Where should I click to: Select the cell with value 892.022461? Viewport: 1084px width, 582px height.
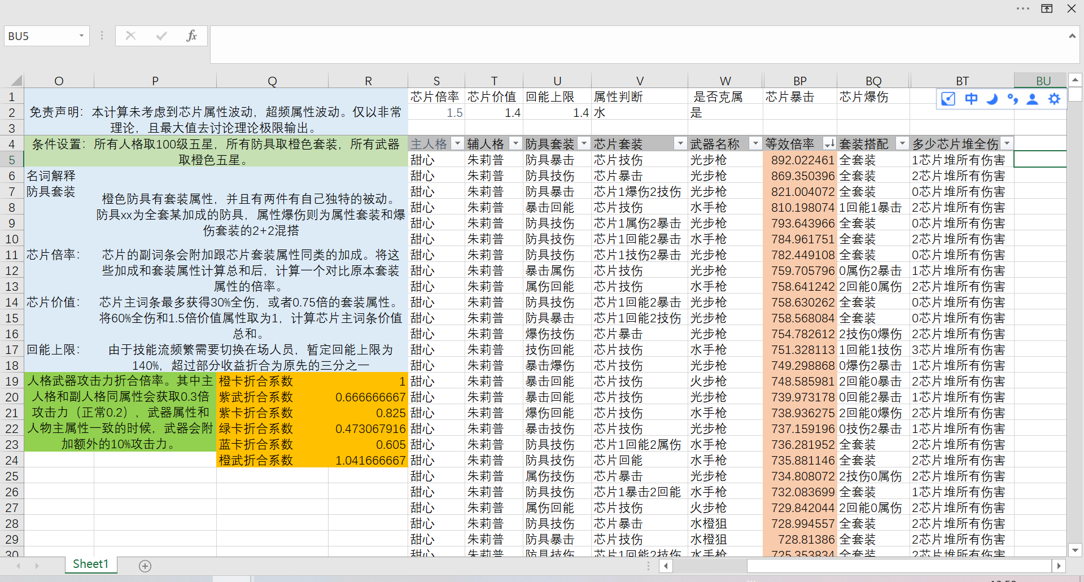tap(799, 160)
